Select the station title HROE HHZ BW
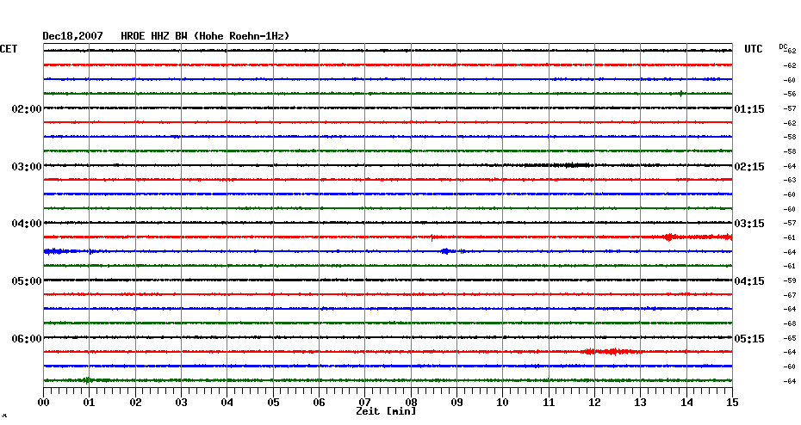 click(154, 36)
